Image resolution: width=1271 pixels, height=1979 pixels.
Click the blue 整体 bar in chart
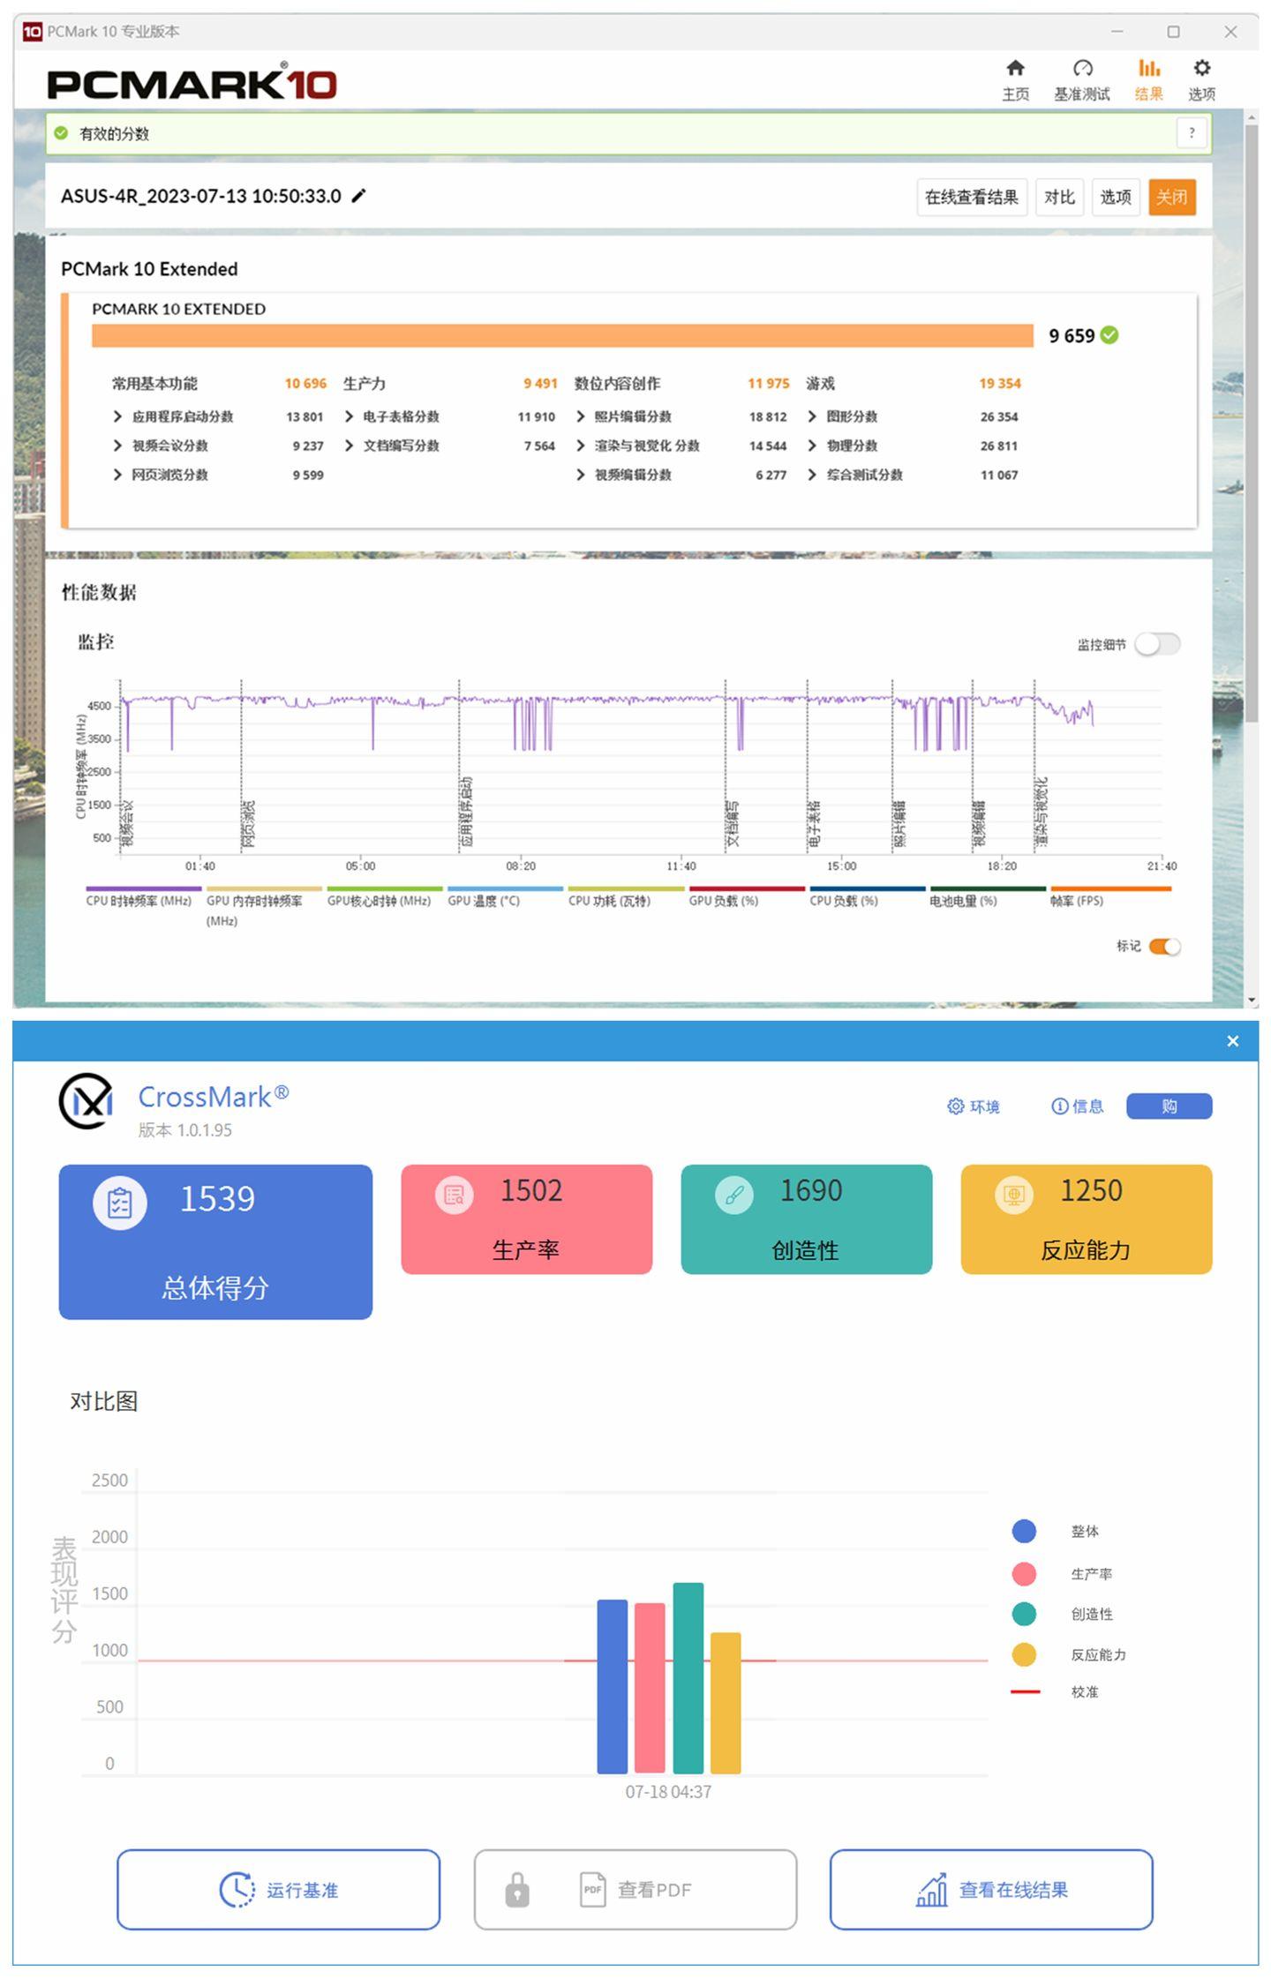coord(613,1687)
